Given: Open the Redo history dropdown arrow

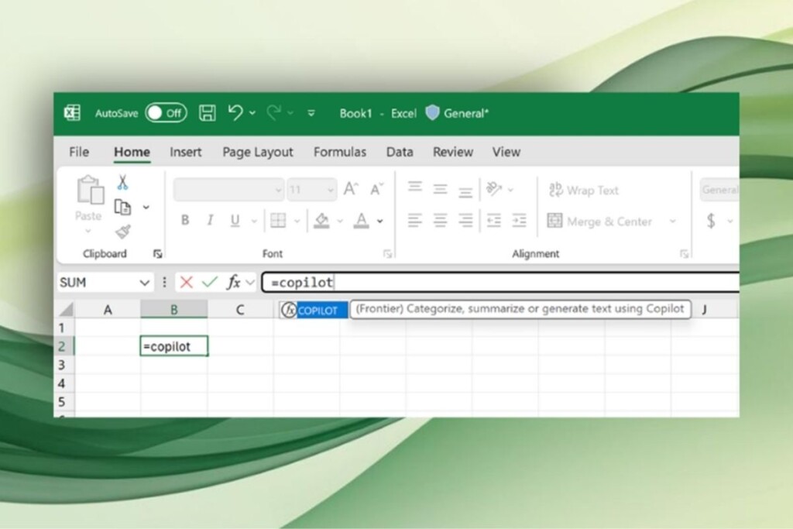Looking at the screenshot, I should (x=290, y=113).
